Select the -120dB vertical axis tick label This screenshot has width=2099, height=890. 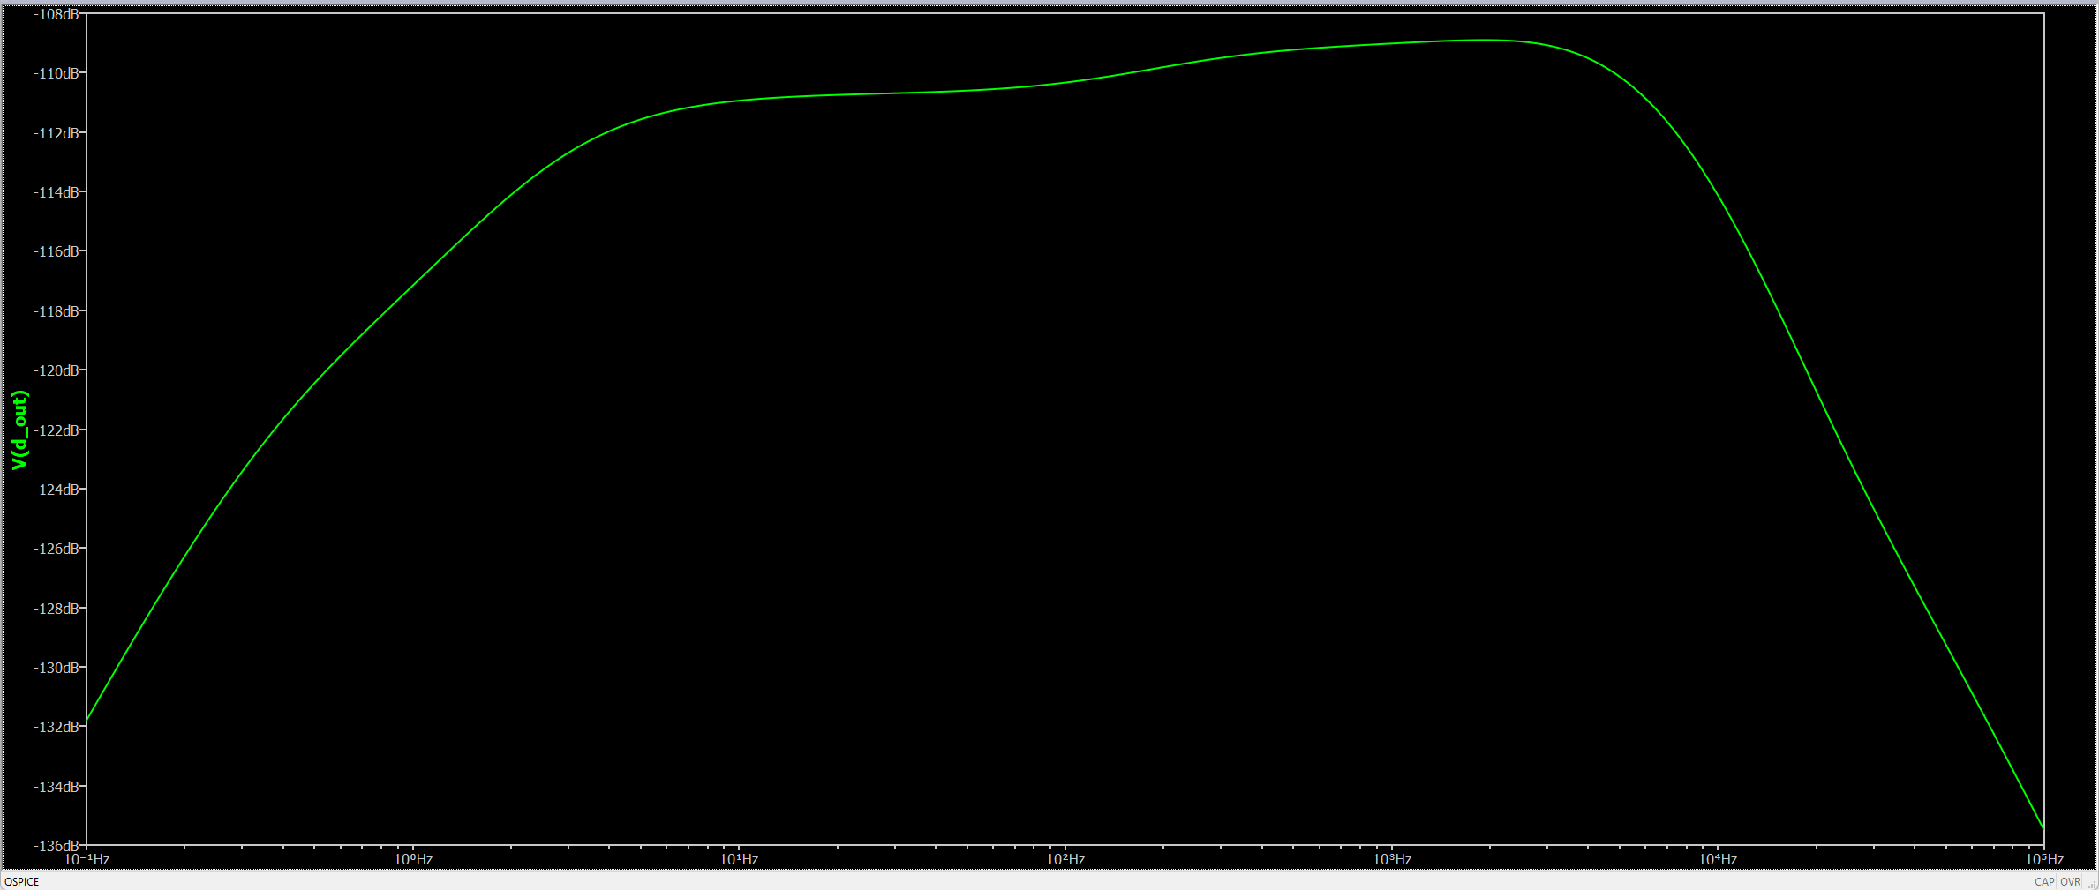[57, 370]
